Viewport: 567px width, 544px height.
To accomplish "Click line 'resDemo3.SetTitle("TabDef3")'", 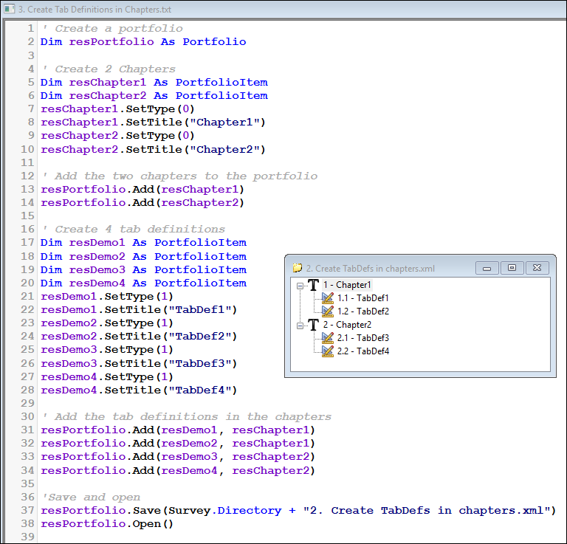I will 139,364.
